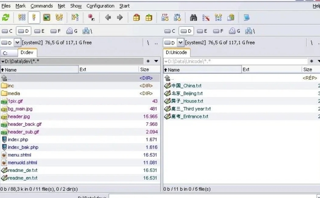Switch left panel to drive F

[x=56, y=31]
